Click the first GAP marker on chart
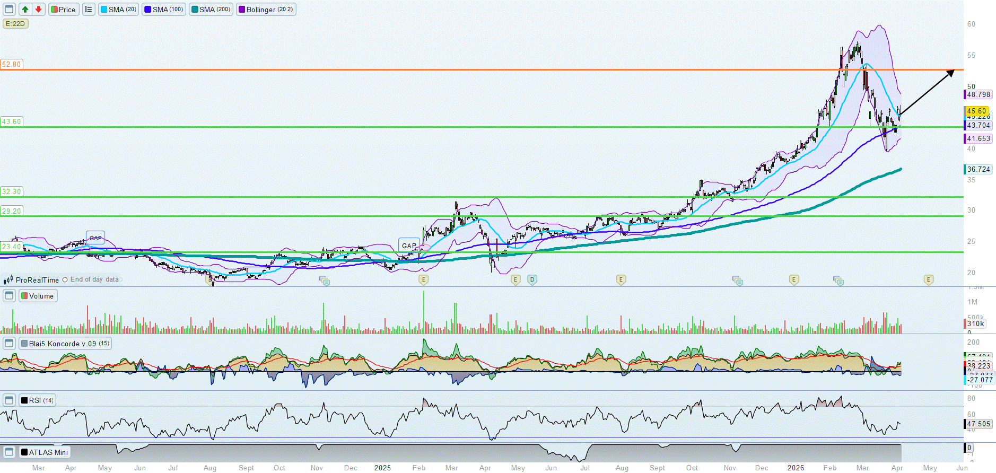 click(95, 238)
